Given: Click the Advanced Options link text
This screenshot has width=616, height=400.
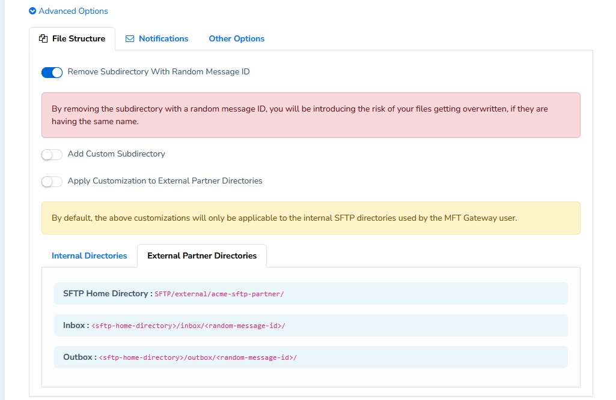Looking at the screenshot, I should [73, 11].
